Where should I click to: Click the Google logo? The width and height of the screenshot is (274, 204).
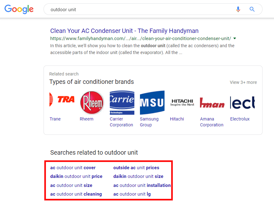pyautogui.click(x=19, y=9)
